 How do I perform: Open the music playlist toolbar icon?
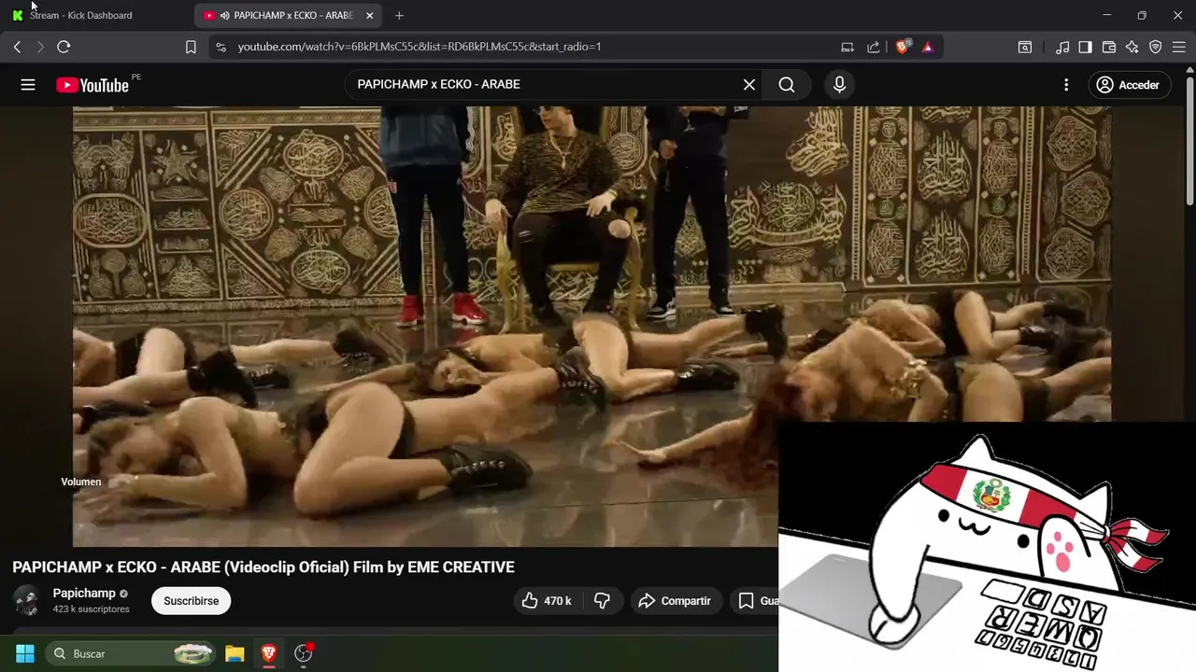[1062, 47]
